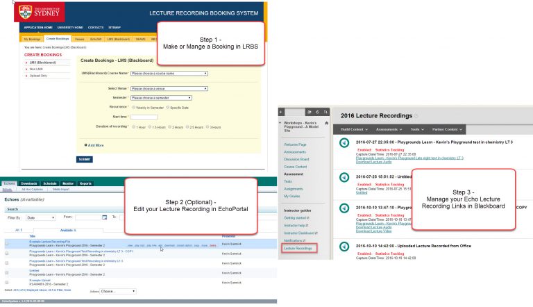Viewport: 533px width, 307px height.
Task: Open the Blackboard folder view icon
Action: click(x=309, y=112)
